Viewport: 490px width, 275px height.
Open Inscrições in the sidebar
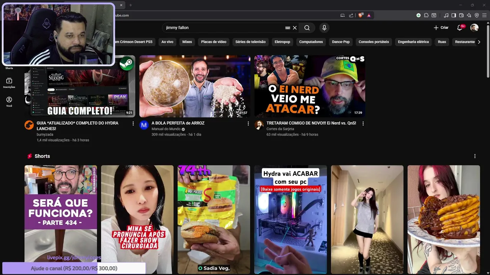point(9,83)
